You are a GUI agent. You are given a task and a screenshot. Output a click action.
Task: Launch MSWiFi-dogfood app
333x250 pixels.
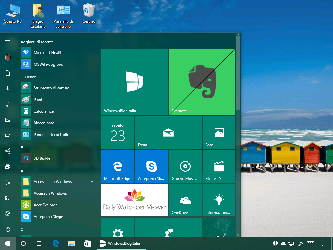coord(57,64)
